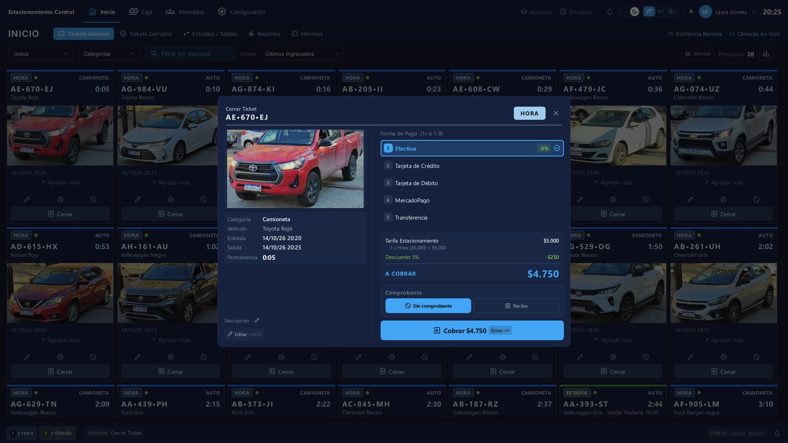Select Recibo comprobante option

click(x=516, y=306)
